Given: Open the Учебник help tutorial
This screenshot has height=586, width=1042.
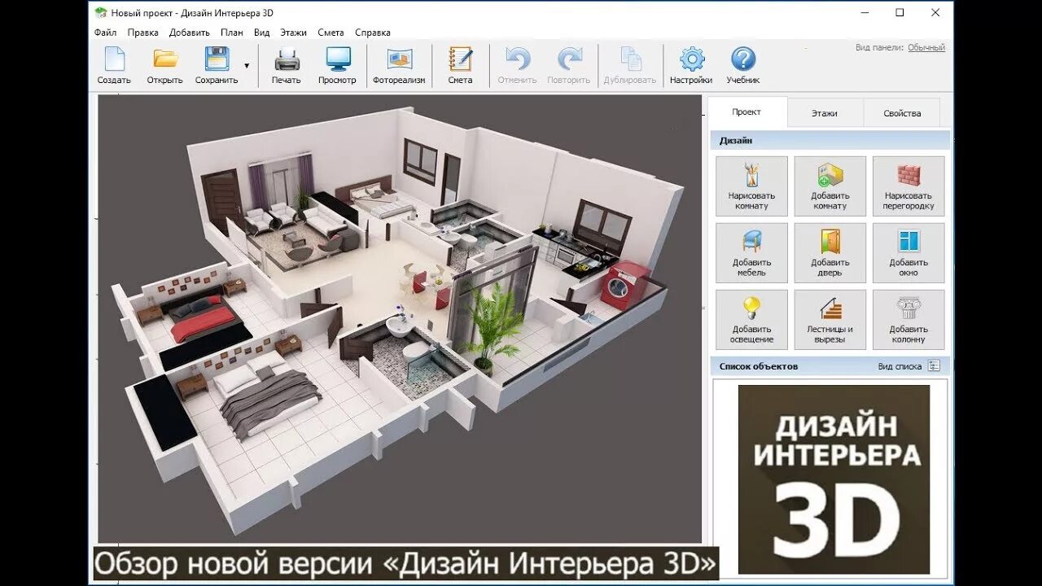Looking at the screenshot, I should [742, 65].
